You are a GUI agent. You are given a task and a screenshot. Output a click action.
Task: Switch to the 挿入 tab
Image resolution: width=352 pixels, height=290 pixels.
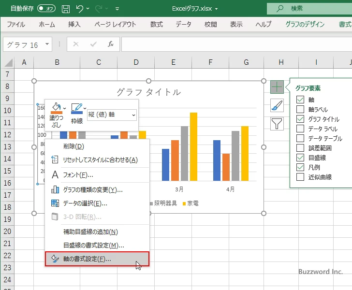(x=74, y=24)
